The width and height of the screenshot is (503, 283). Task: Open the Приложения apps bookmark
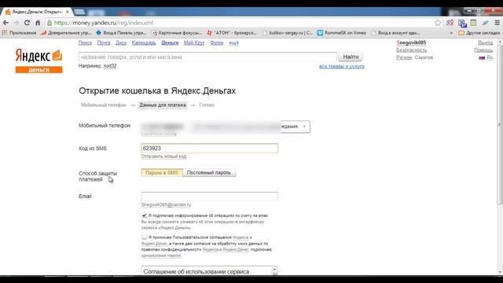pyautogui.click(x=19, y=33)
